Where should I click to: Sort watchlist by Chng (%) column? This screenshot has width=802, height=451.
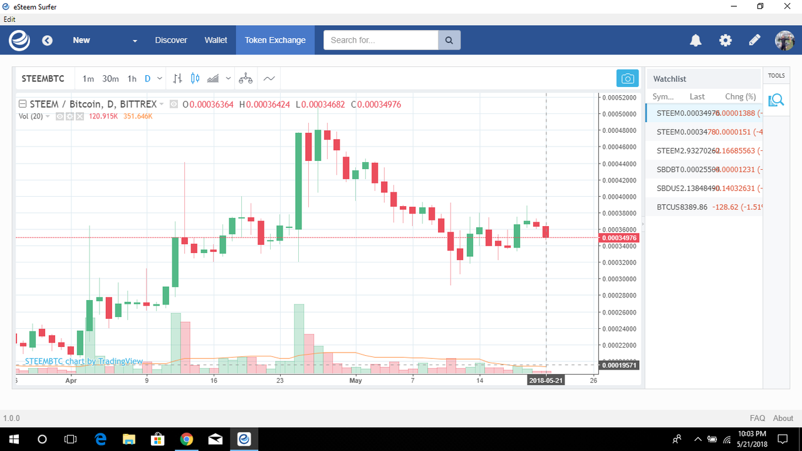[x=740, y=96]
